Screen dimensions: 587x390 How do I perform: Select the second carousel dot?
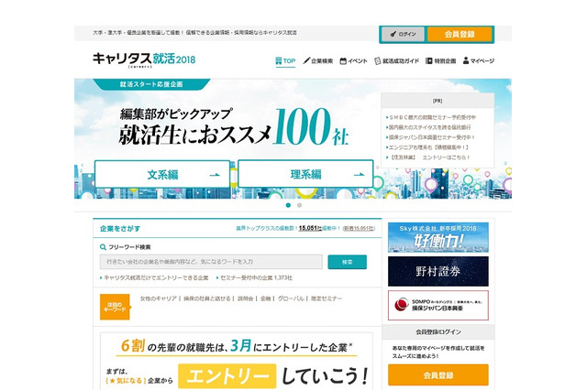point(299,205)
